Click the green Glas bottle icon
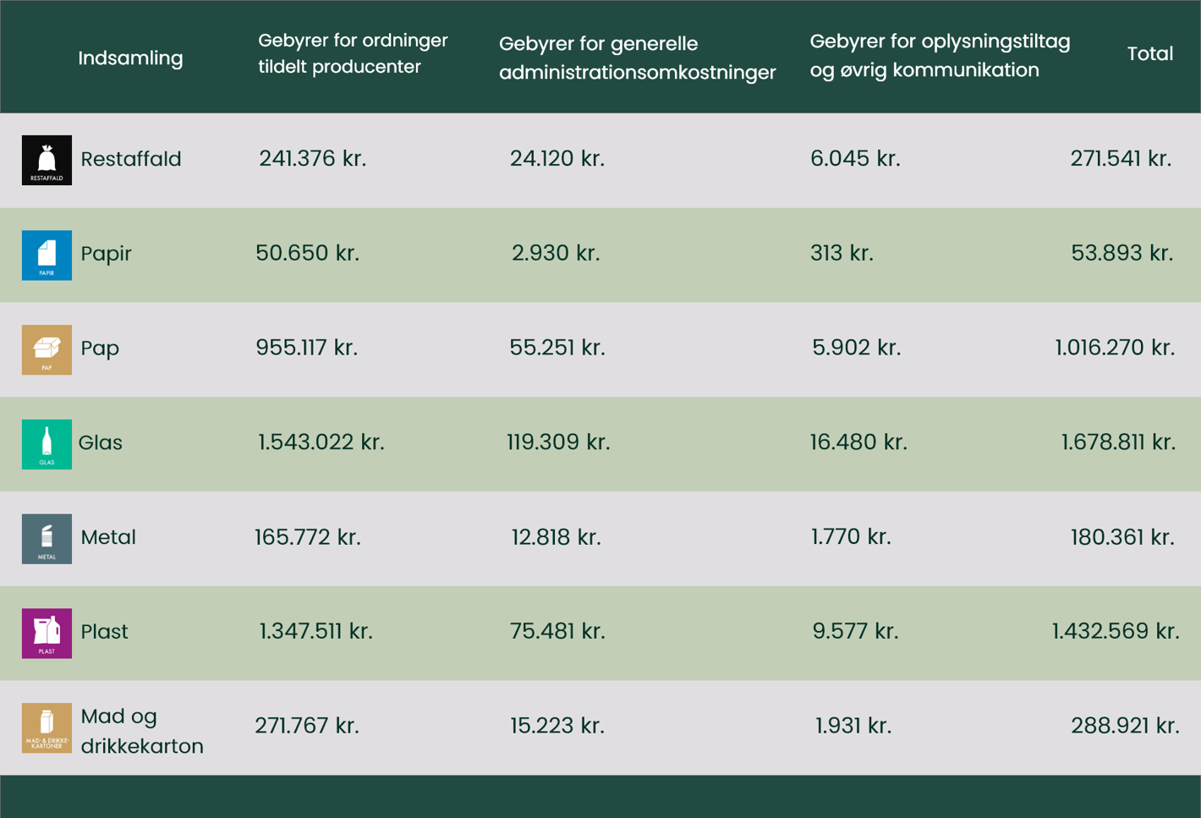The image size is (1201, 818). (47, 444)
